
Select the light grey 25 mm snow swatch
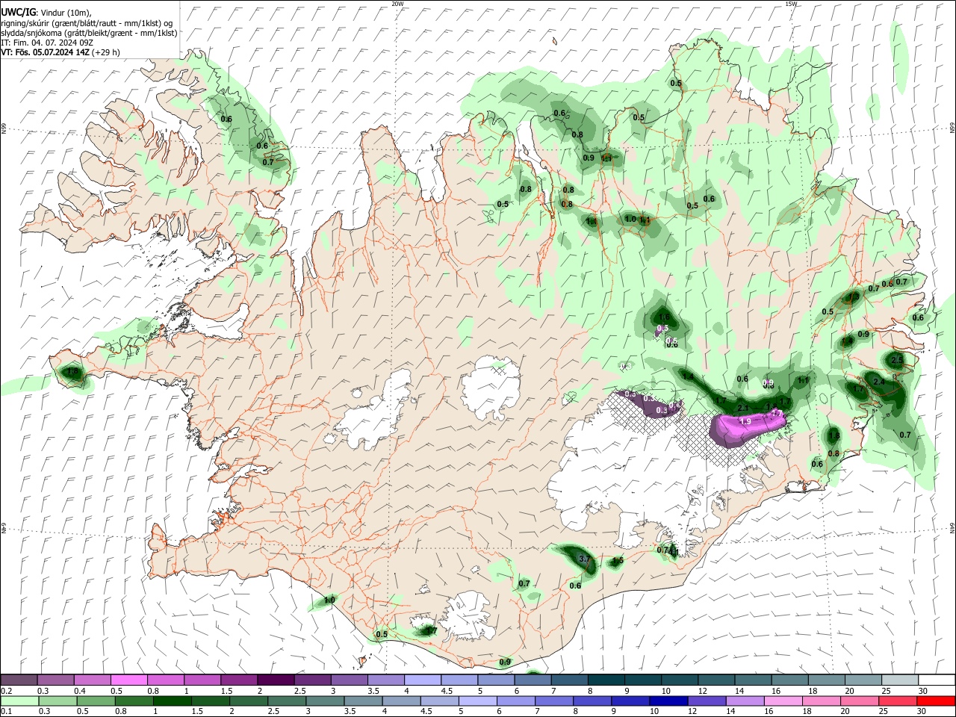tap(900, 680)
